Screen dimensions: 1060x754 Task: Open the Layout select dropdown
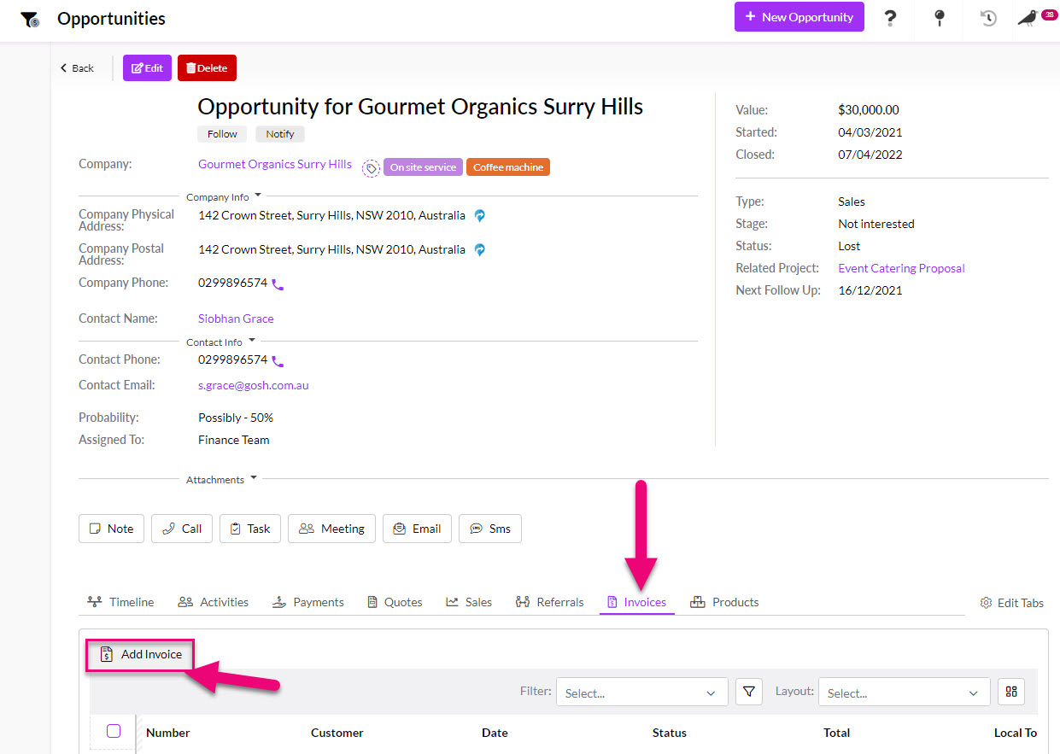tap(904, 693)
